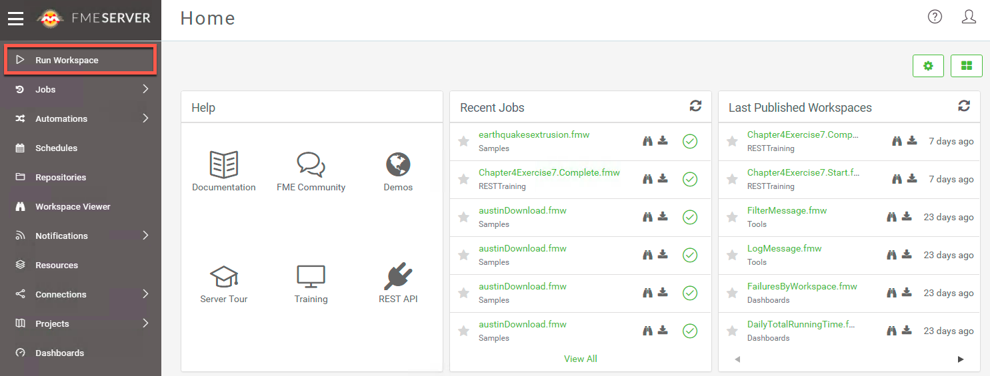Toggle favorite star for FilterMessage.fmw
The image size is (990, 376).
tap(732, 217)
